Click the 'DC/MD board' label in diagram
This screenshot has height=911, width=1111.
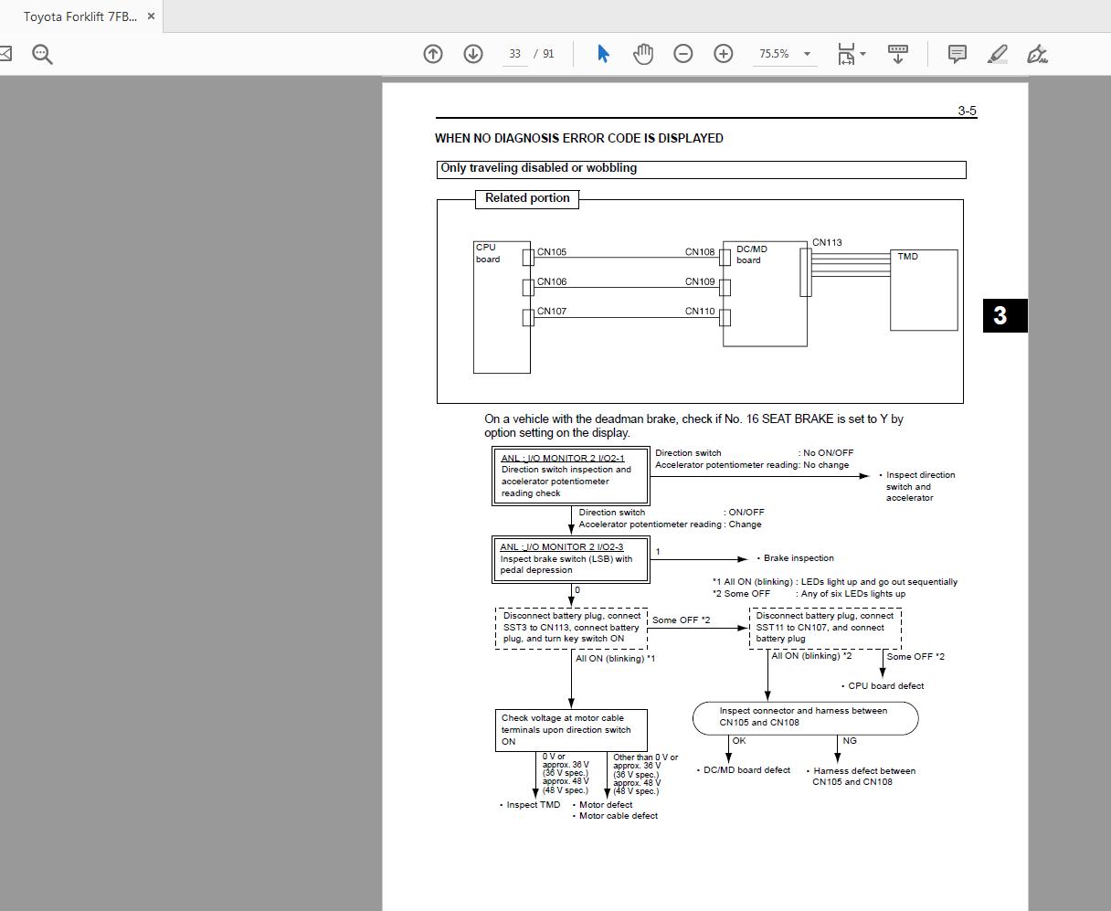[752, 254]
